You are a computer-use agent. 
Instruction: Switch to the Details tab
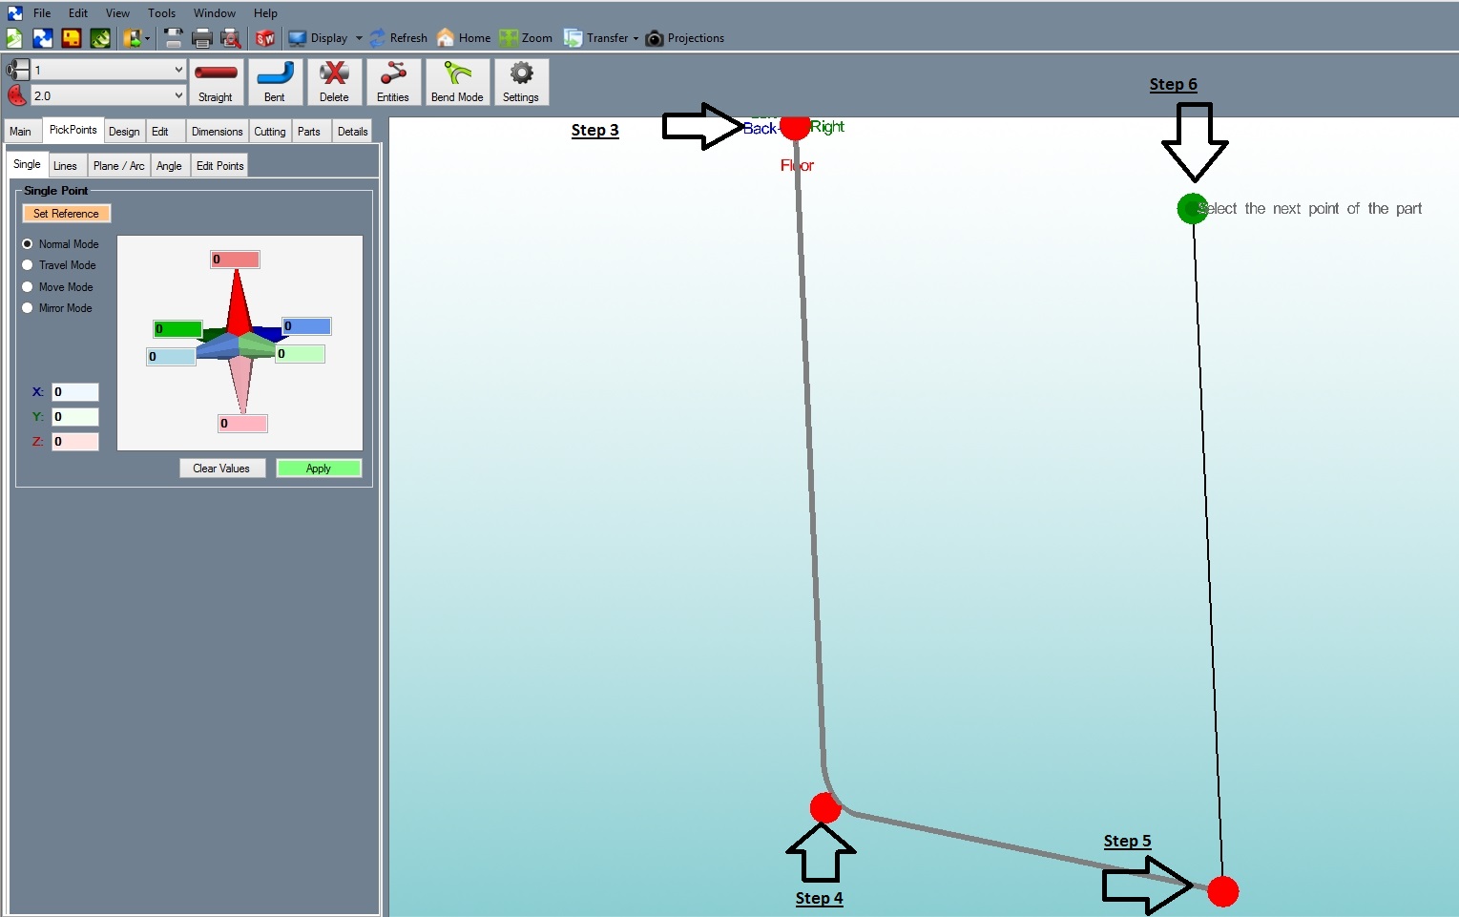353,132
